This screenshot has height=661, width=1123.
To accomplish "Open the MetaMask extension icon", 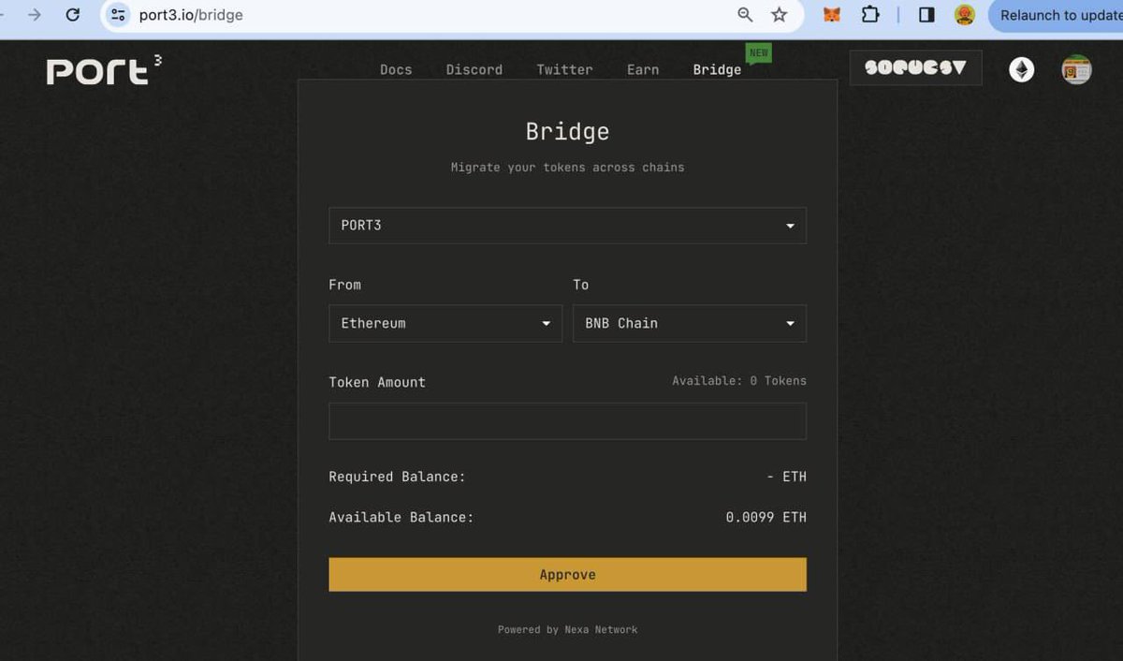I will (x=831, y=14).
